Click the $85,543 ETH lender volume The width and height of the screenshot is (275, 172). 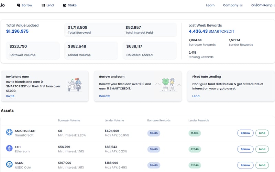pyautogui.click(x=111, y=147)
